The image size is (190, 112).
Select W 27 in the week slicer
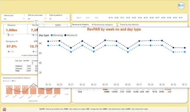tap(157, 18)
